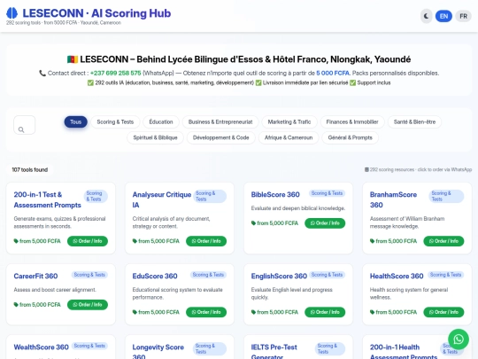Toggle dark mode with the moon icon
This screenshot has height=359, width=478.
coord(426,16)
